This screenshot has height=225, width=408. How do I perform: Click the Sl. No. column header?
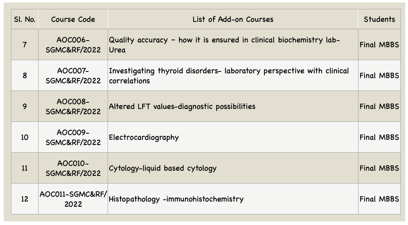[25, 19]
